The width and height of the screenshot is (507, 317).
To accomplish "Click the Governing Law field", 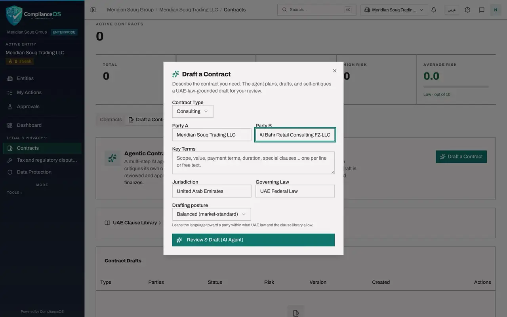I will (x=295, y=191).
